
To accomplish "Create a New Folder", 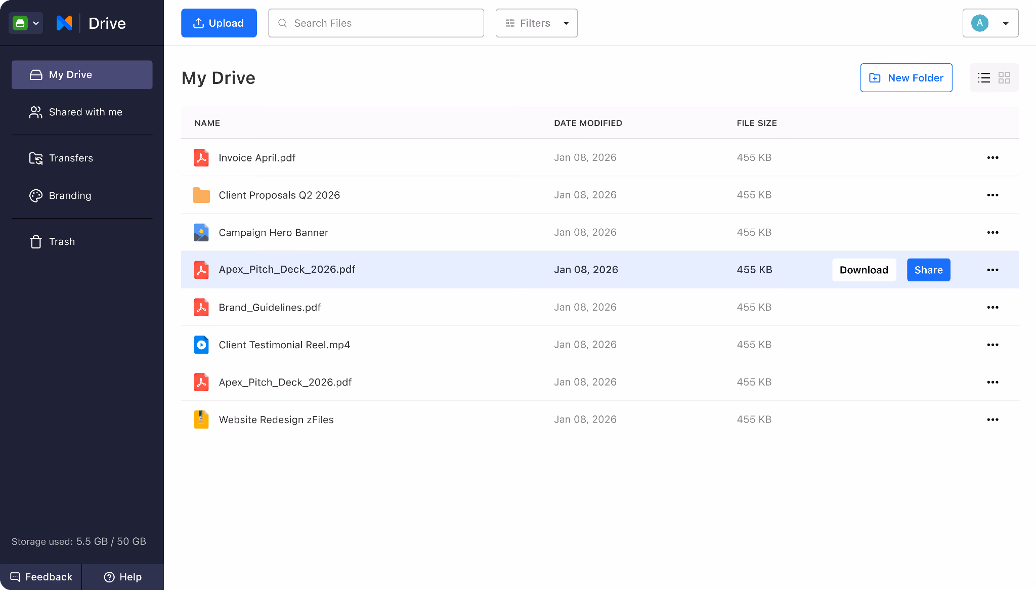I will (906, 78).
